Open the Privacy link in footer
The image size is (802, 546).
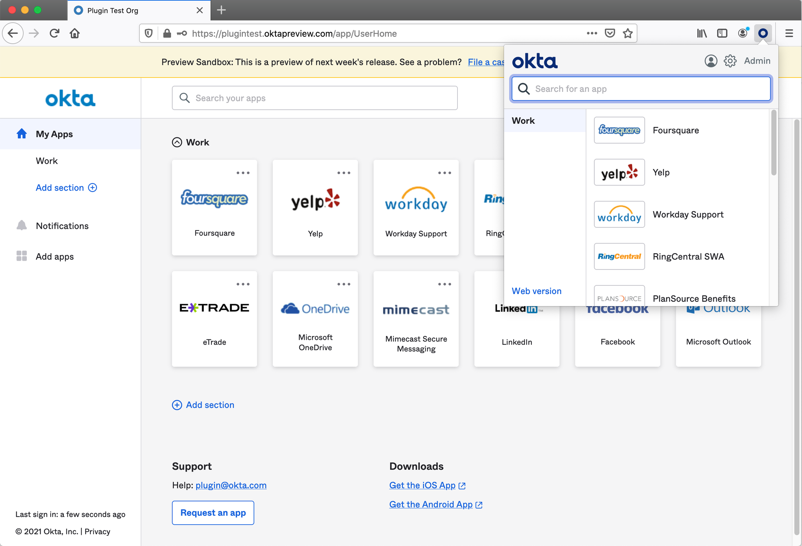[97, 532]
